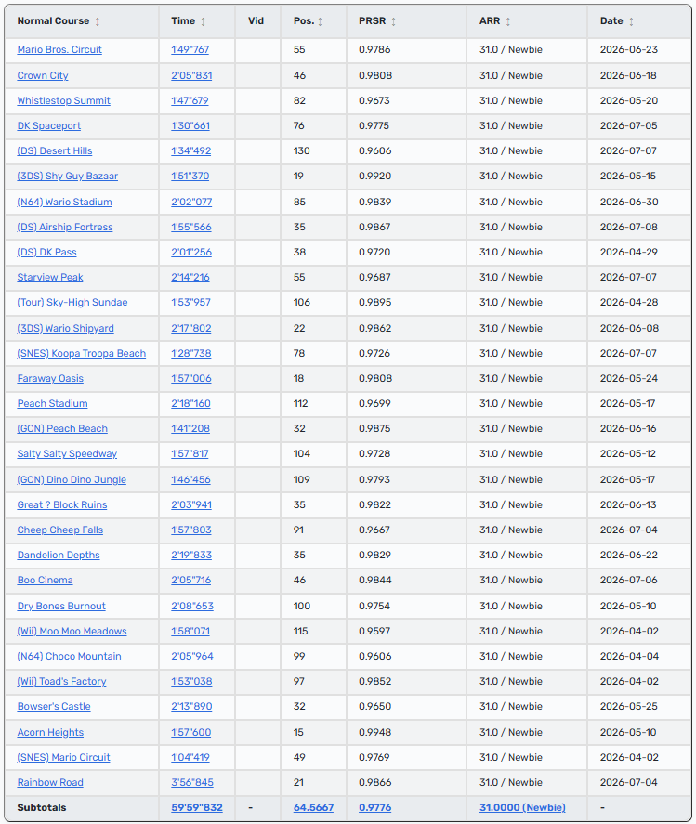Image resolution: width=696 pixels, height=824 pixels.
Task: Open Mario Bros. Circuit course link
Action: tap(59, 50)
